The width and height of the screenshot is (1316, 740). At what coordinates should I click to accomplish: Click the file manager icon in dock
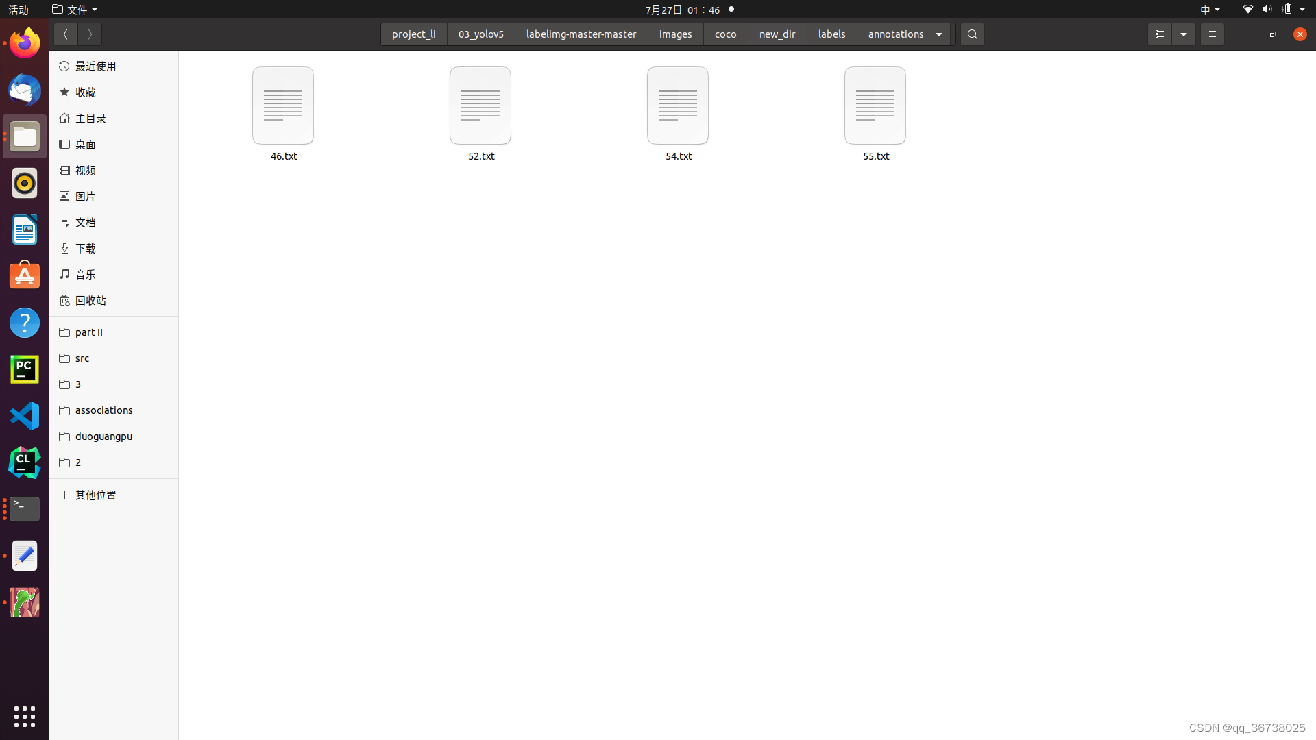25,136
